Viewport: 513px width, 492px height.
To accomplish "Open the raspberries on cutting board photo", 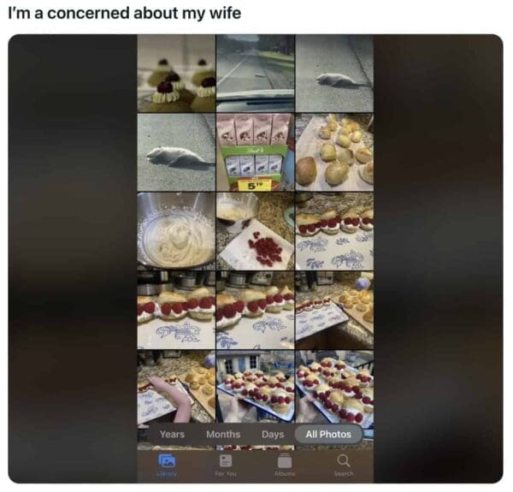I will pos(255,231).
